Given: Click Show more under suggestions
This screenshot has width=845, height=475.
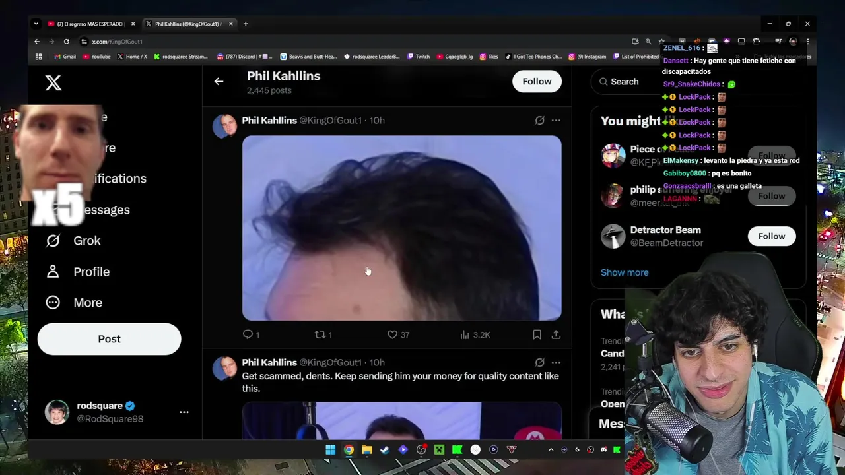Looking at the screenshot, I should tap(625, 272).
